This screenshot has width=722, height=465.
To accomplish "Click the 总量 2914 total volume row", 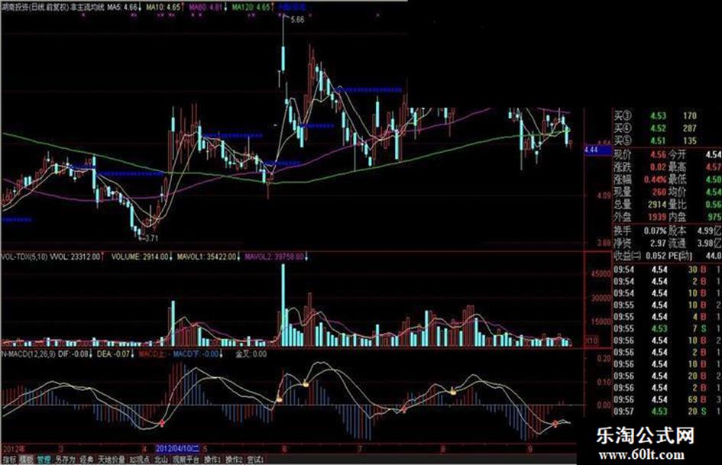I will (x=640, y=205).
